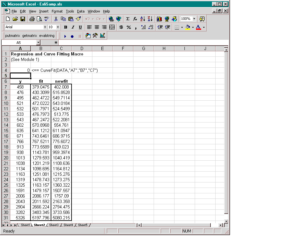Image resolution: width=281 pixels, height=236 pixels.
Task: Click the evalstring toolbar button
Action: click(x=47, y=36)
